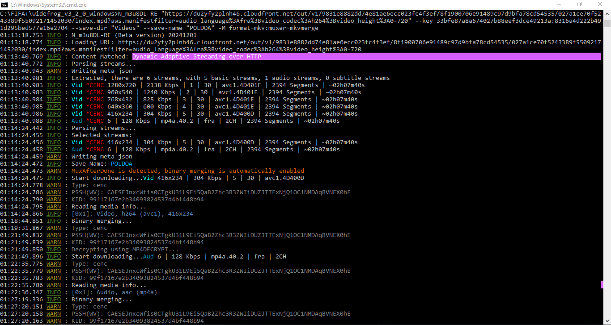The height and width of the screenshot is (325, 611).
Task: Click Binary merging at 01:27:19.336
Action: coord(102,299)
